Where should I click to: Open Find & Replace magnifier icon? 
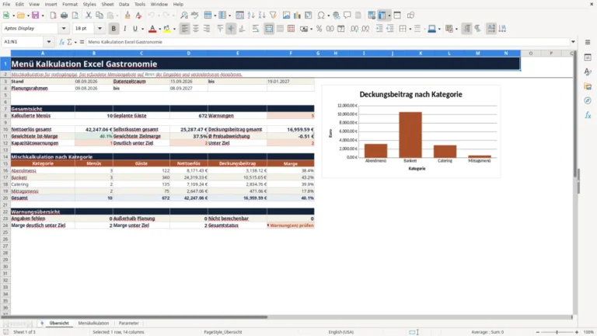(x=184, y=16)
